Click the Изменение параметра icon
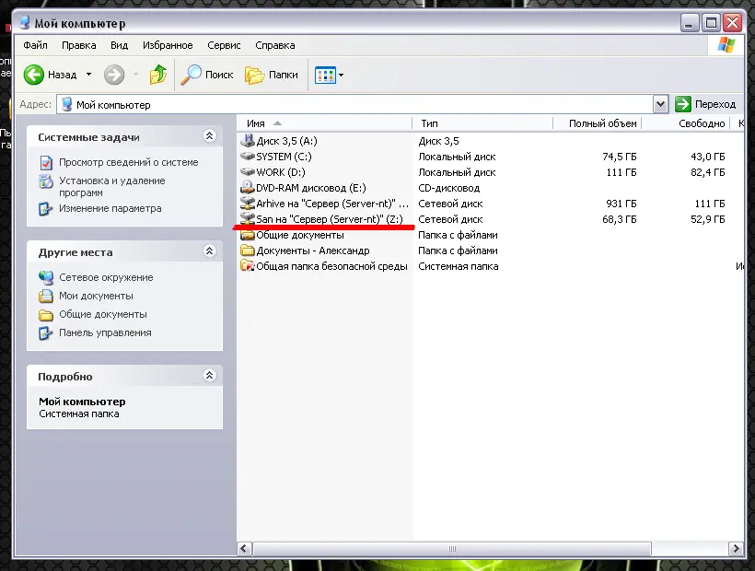The height and width of the screenshot is (571, 755). 46,209
